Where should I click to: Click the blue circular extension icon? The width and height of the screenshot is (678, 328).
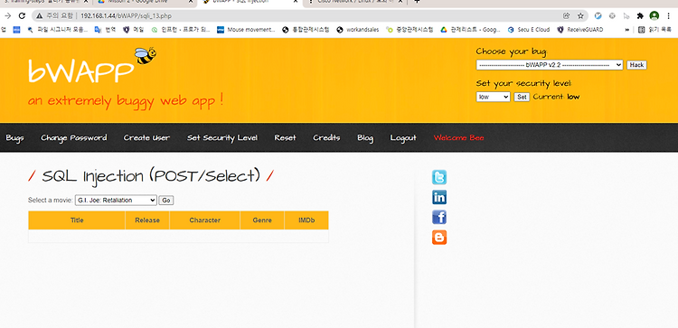pos(598,16)
